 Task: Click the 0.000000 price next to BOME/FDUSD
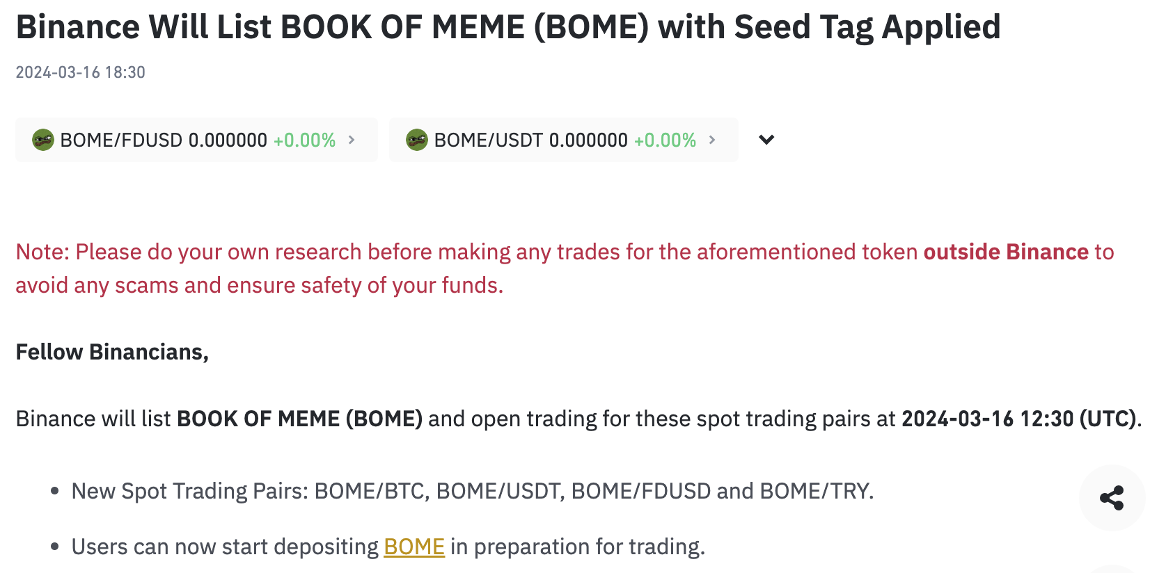coord(228,140)
